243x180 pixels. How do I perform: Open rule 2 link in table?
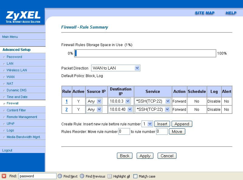67,109
